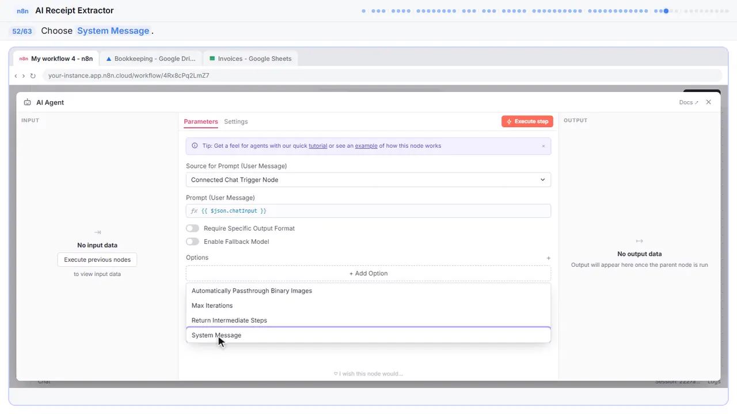Viewport: 737px width, 414px height.
Task: Open the Source for Prompt dropdown
Action: click(x=368, y=180)
